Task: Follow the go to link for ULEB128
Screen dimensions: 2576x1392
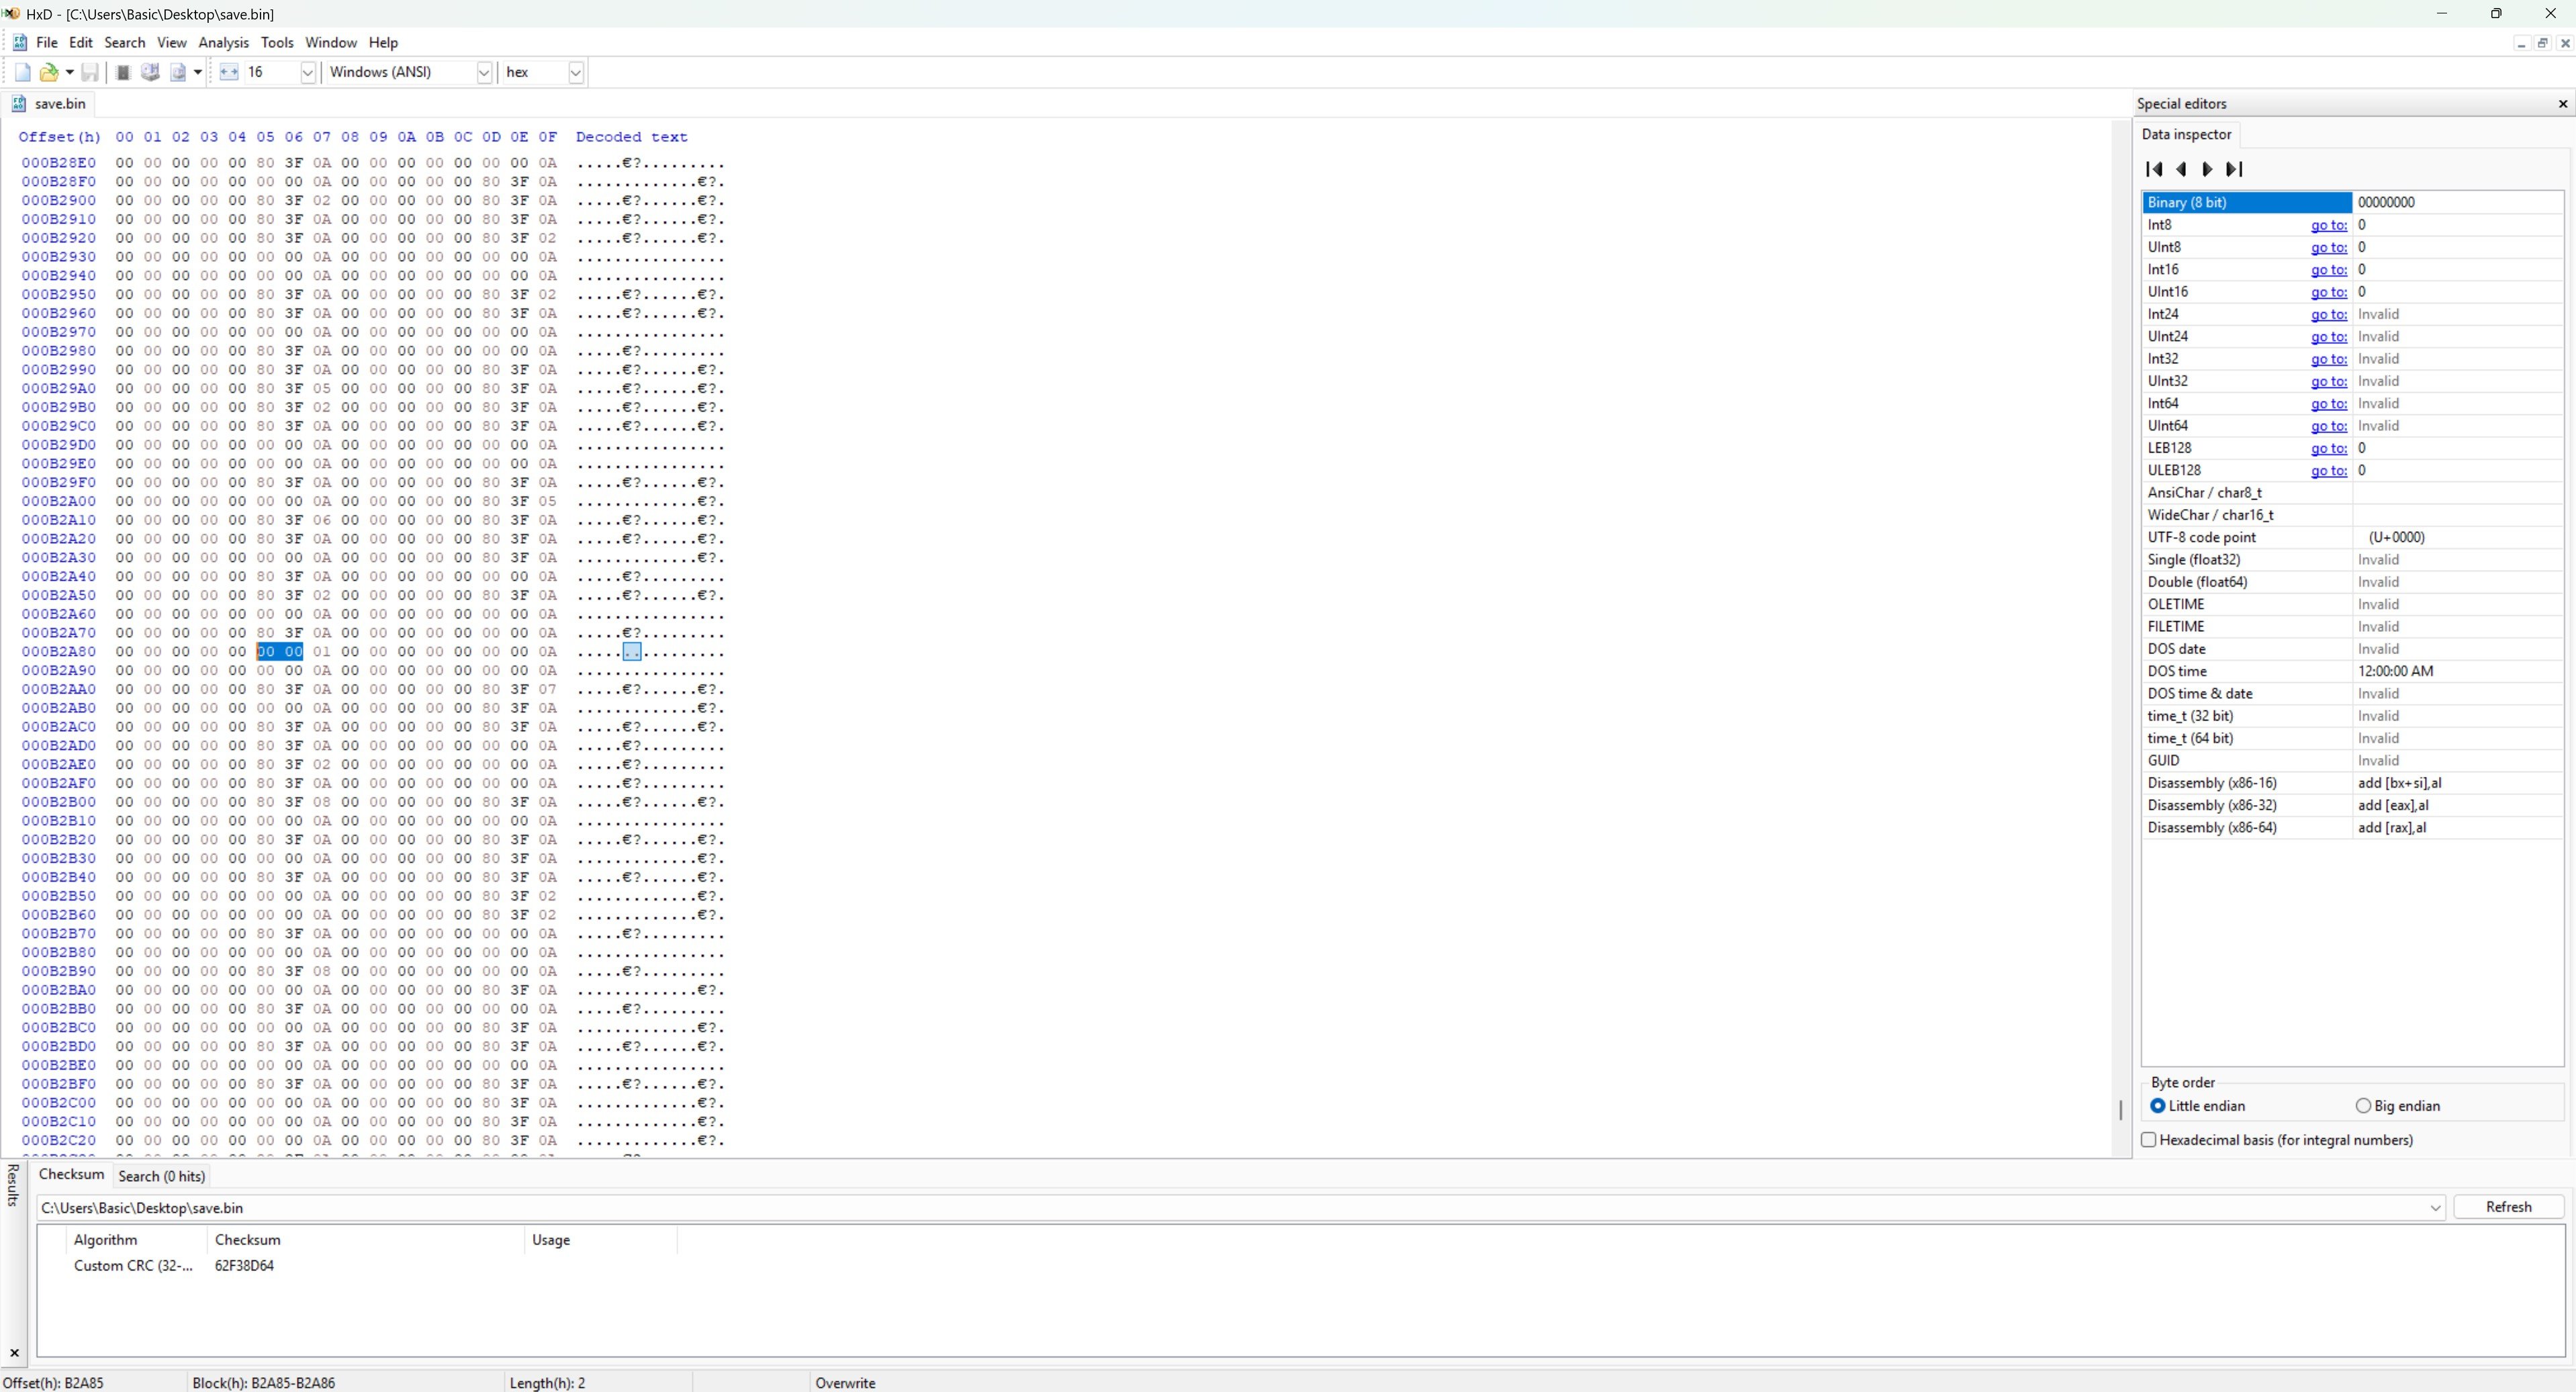Action: 2328,471
